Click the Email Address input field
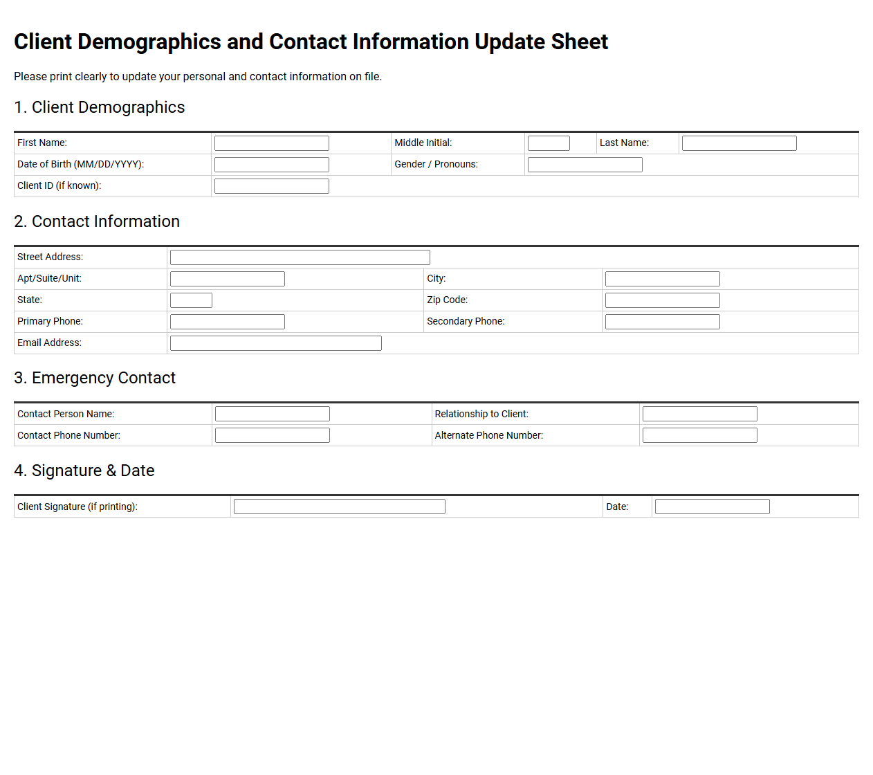This screenshot has height=775, width=873. tap(276, 343)
